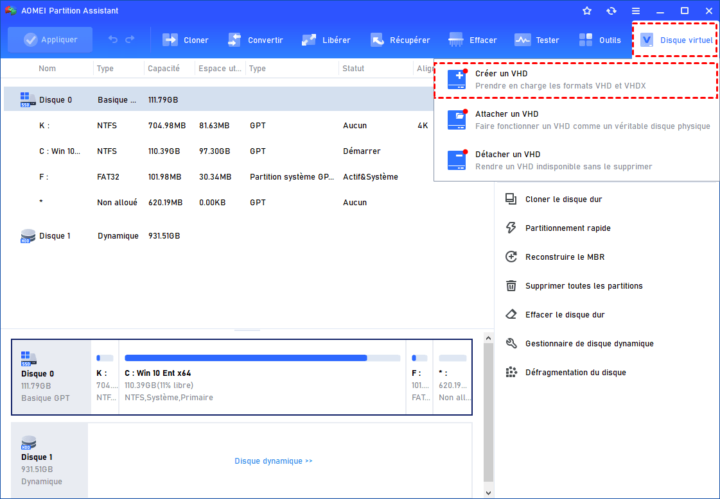The width and height of the screenshot is (720, 499).
Task: Select Cloner le disque dur option
Action: (x=563, y=199)
